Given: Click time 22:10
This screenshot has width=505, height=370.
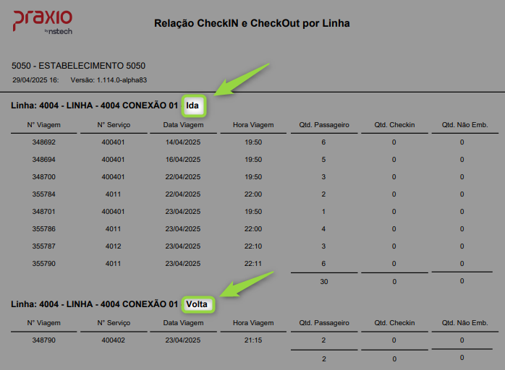Looking at the screenshot, I should click(x=253, y=246).
